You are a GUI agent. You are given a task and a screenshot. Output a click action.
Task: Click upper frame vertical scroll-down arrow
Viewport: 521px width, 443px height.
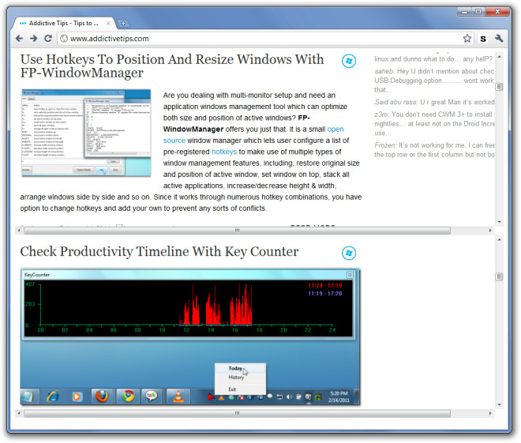[499, 222]
